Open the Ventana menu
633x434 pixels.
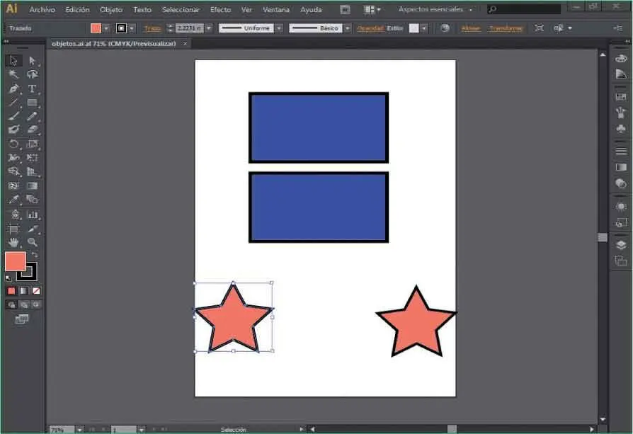tap(275, 9)
